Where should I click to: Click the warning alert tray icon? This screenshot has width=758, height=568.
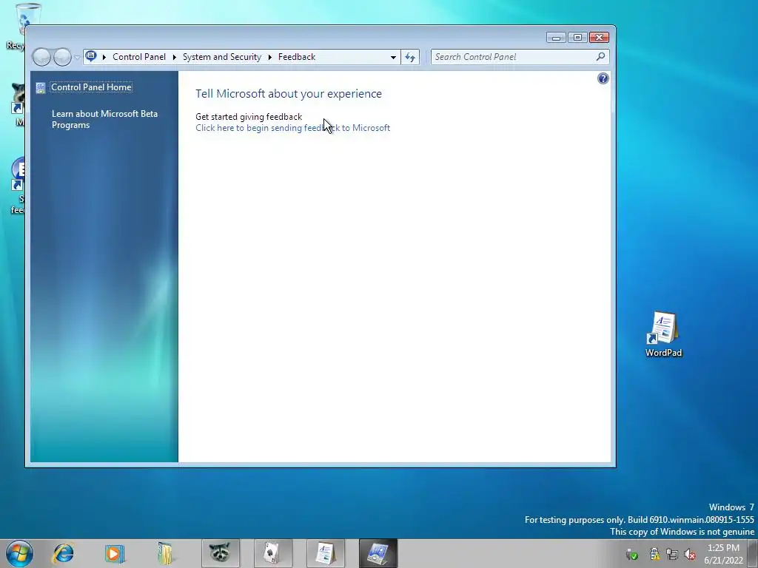(x=654, y=554)
